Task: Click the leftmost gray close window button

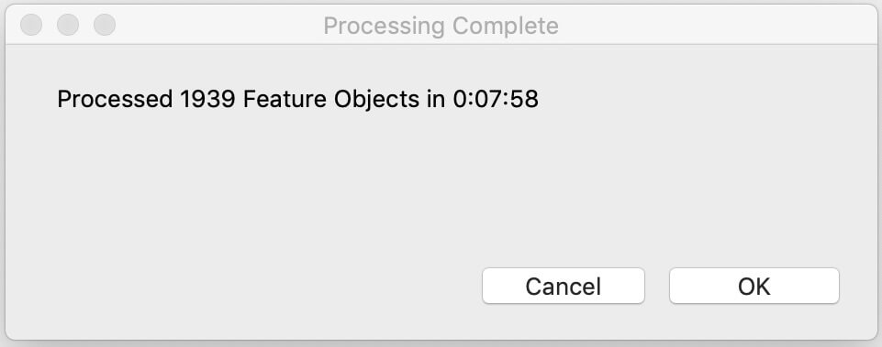Action: pos(31,25)
